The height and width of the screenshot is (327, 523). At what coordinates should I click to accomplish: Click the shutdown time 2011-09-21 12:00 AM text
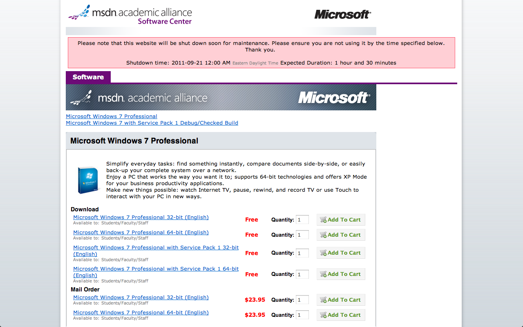click(179, 63)
